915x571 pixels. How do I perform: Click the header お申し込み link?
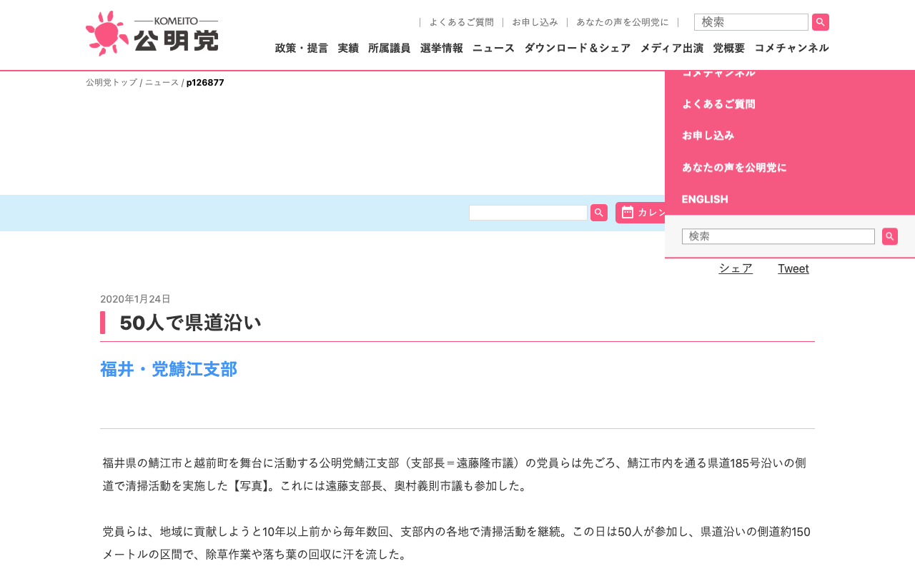click(535, 22)
